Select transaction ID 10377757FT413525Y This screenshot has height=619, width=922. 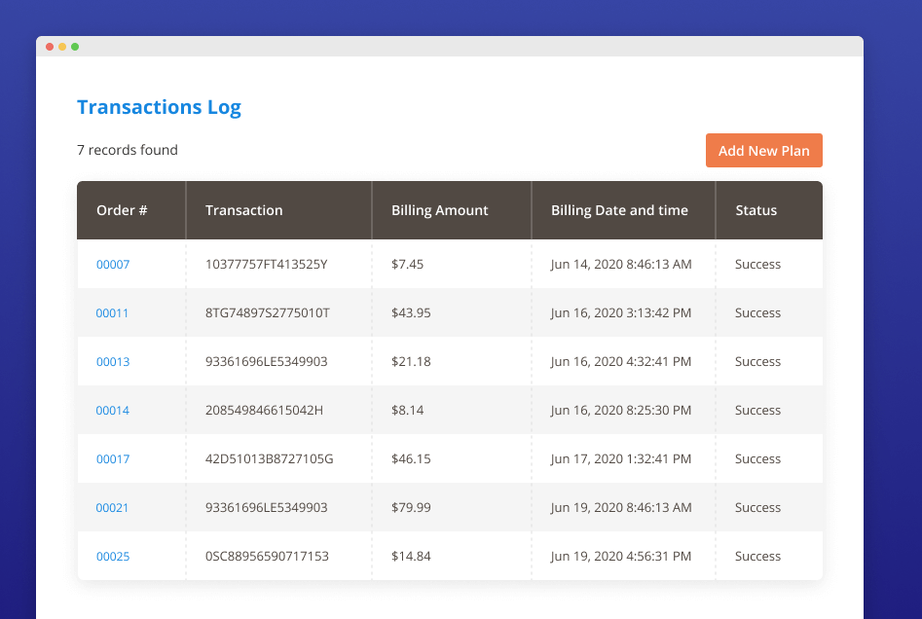(266, 265)
